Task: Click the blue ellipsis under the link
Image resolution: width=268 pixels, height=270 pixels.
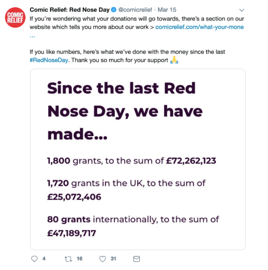Action: pos(33,37)
